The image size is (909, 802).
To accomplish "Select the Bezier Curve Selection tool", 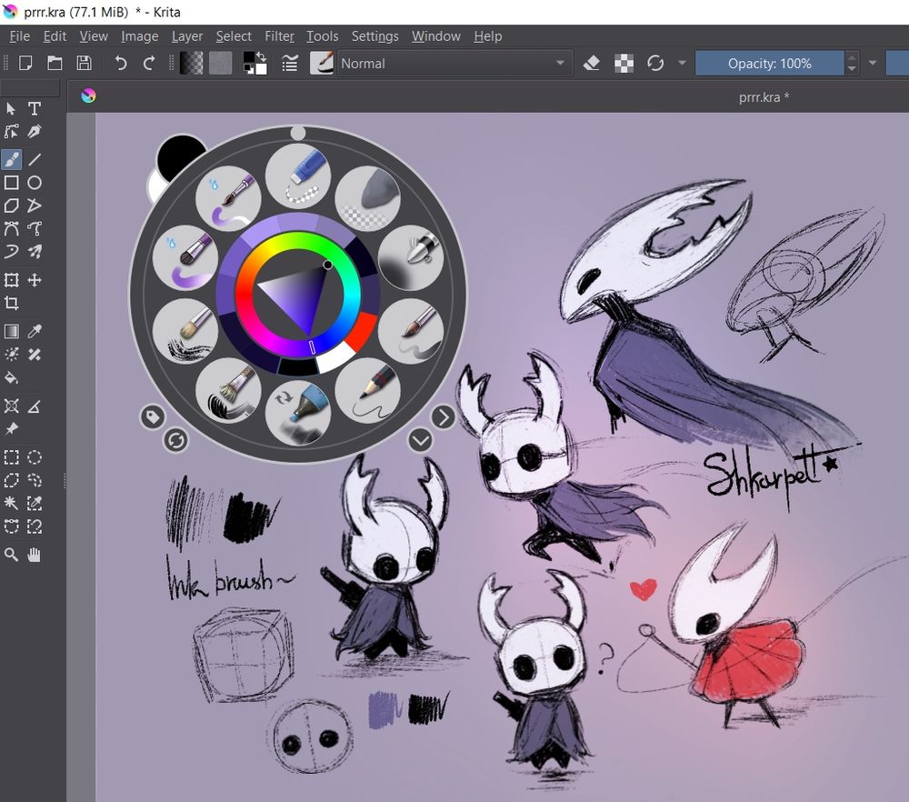I will pyautogui.click(x=11, y=526).
